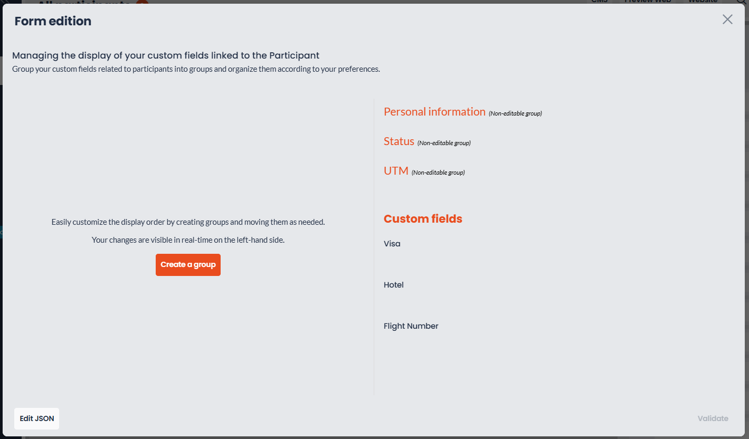The height and width of the screenshot is (439, 749).
Task: Select the Visa custom field
Action: [x=392, y=244]
